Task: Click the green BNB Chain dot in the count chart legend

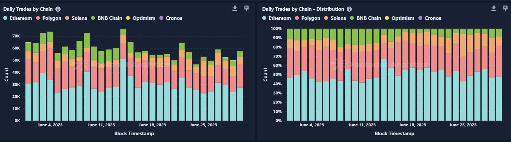Action: tap(93, 18)
